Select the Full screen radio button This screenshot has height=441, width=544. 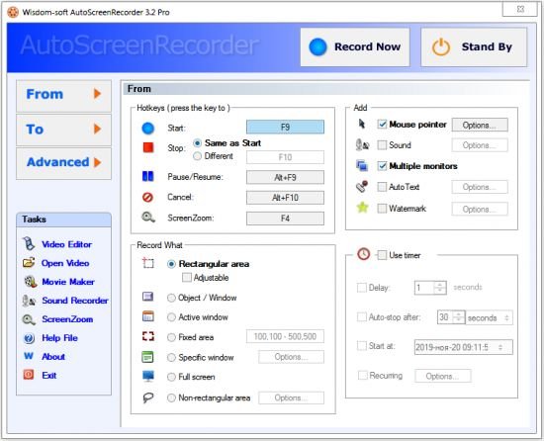pos(171,377)
